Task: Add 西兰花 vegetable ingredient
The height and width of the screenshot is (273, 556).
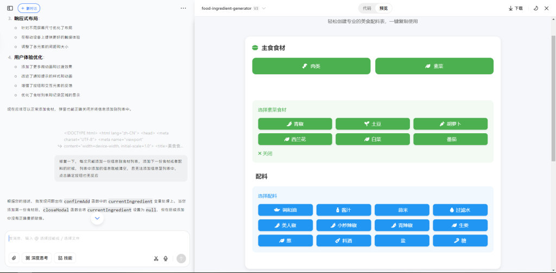Action: (x=295, y=139)
